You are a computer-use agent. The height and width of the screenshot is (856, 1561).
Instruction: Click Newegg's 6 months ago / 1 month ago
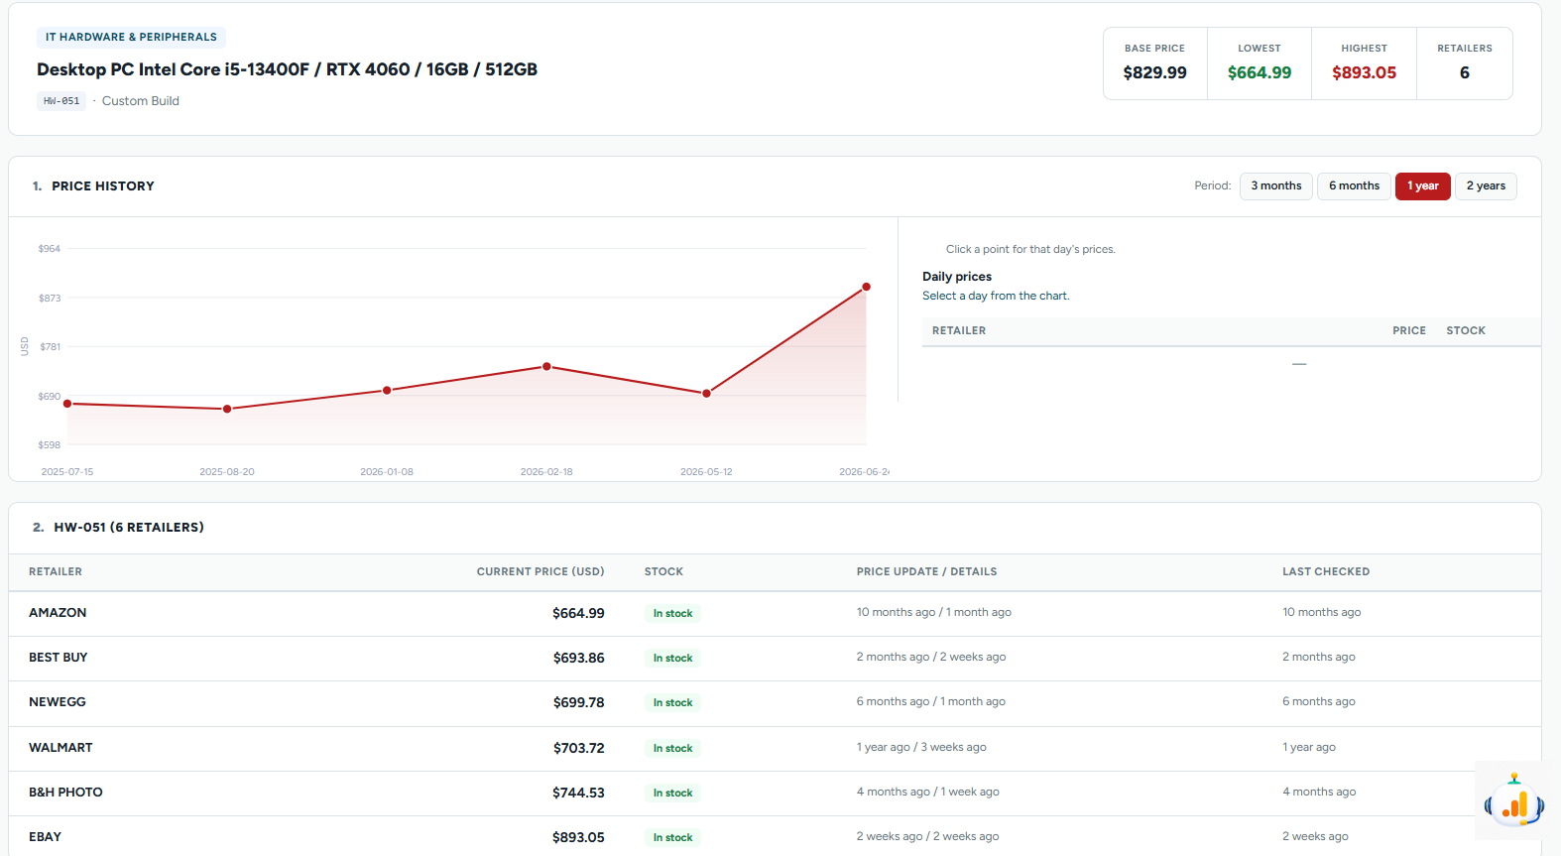(x=931, y=702)
